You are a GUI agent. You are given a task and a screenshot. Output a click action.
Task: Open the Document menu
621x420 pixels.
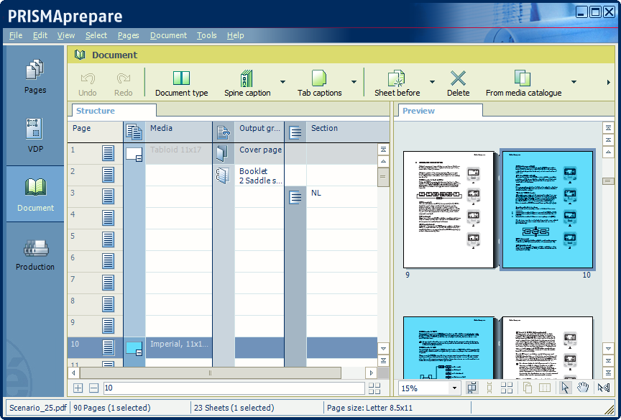168,35
